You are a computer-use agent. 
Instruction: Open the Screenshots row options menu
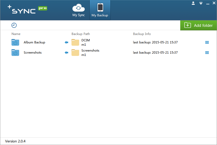[x=207, y=53]
